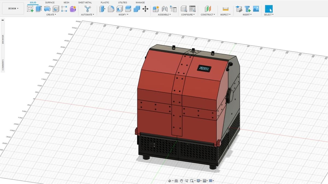
Task: Expand the ASSEMBLE menu
Action: (165, 15)
